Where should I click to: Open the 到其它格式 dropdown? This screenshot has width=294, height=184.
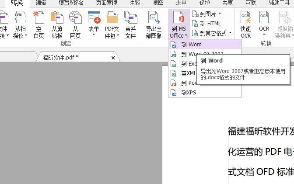click(x=212, y=33)
